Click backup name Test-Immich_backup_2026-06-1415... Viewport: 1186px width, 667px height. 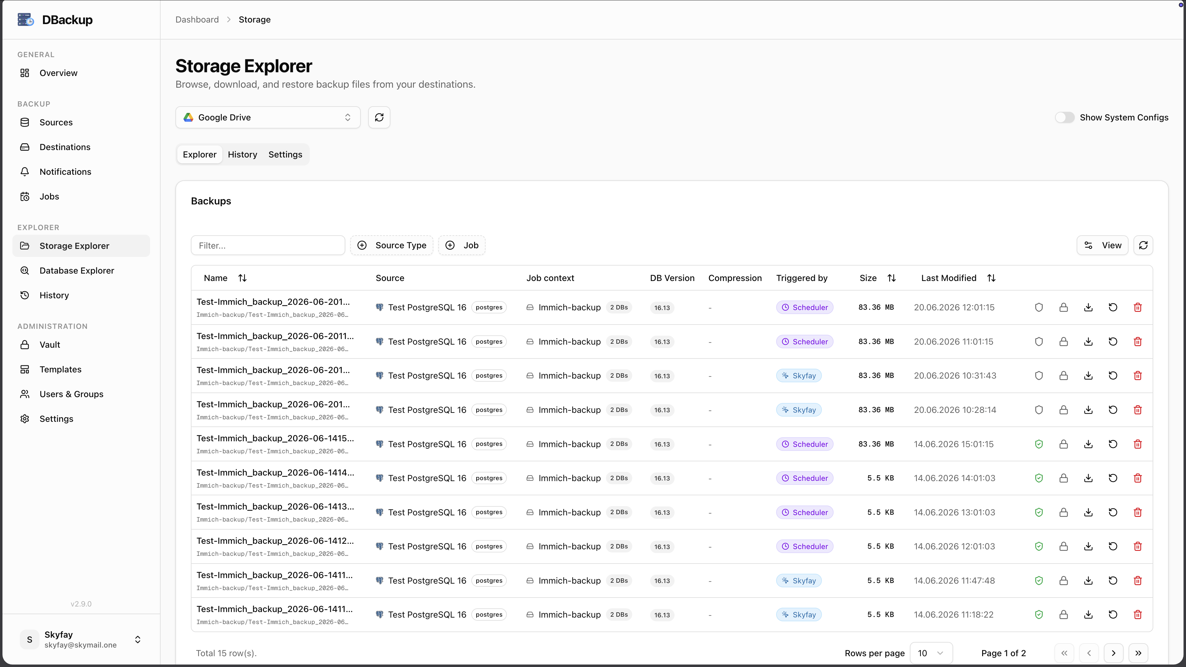275,438
